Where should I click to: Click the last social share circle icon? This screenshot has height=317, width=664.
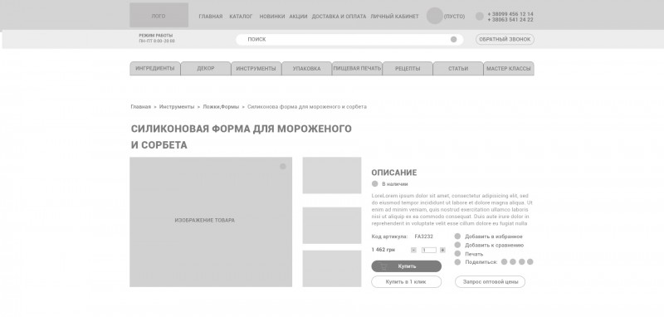click(530, 262)
